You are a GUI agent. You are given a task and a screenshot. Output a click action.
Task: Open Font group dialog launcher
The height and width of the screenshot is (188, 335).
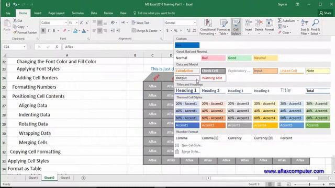88,39
